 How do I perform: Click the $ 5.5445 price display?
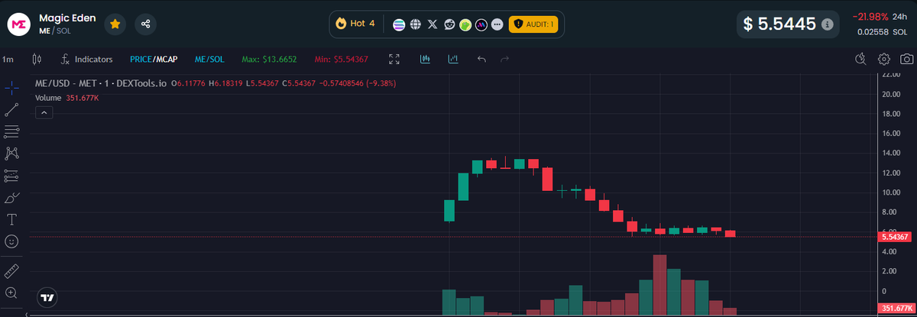click(779, 24)
